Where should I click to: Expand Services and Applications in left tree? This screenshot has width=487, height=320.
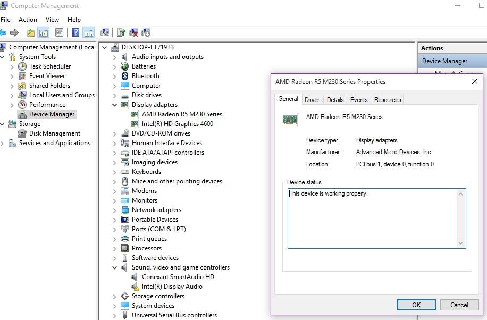pos(2,143)
